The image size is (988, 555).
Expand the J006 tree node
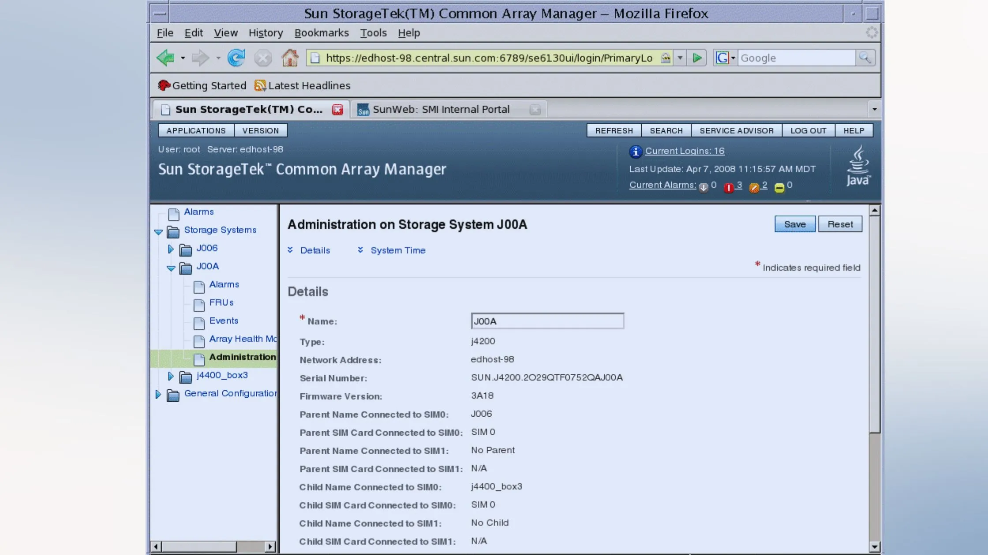pyautogui.click(x=171, y=249)
